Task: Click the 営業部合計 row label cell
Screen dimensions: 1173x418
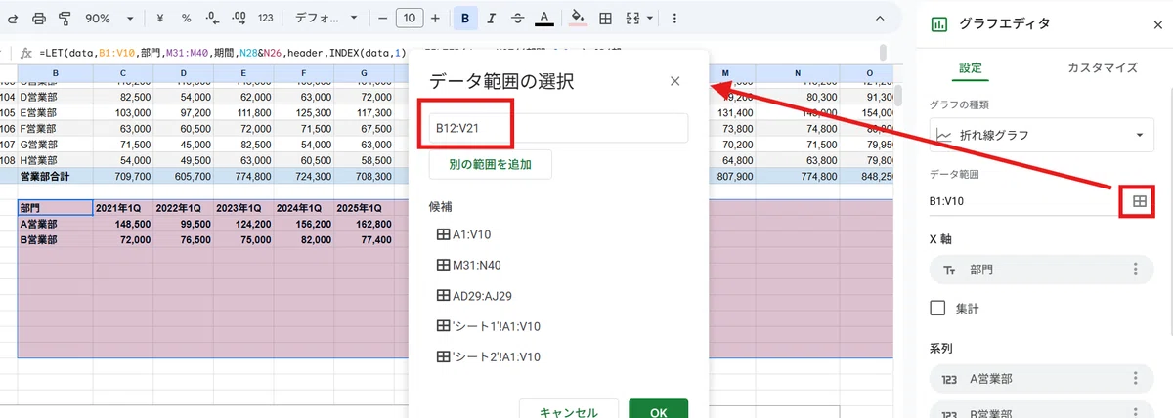Action: (56, 177)
